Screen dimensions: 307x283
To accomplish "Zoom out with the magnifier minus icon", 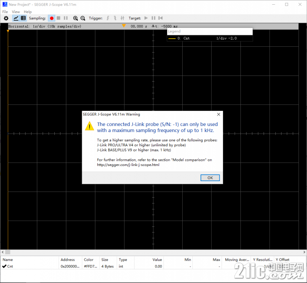I will point(83,18).
